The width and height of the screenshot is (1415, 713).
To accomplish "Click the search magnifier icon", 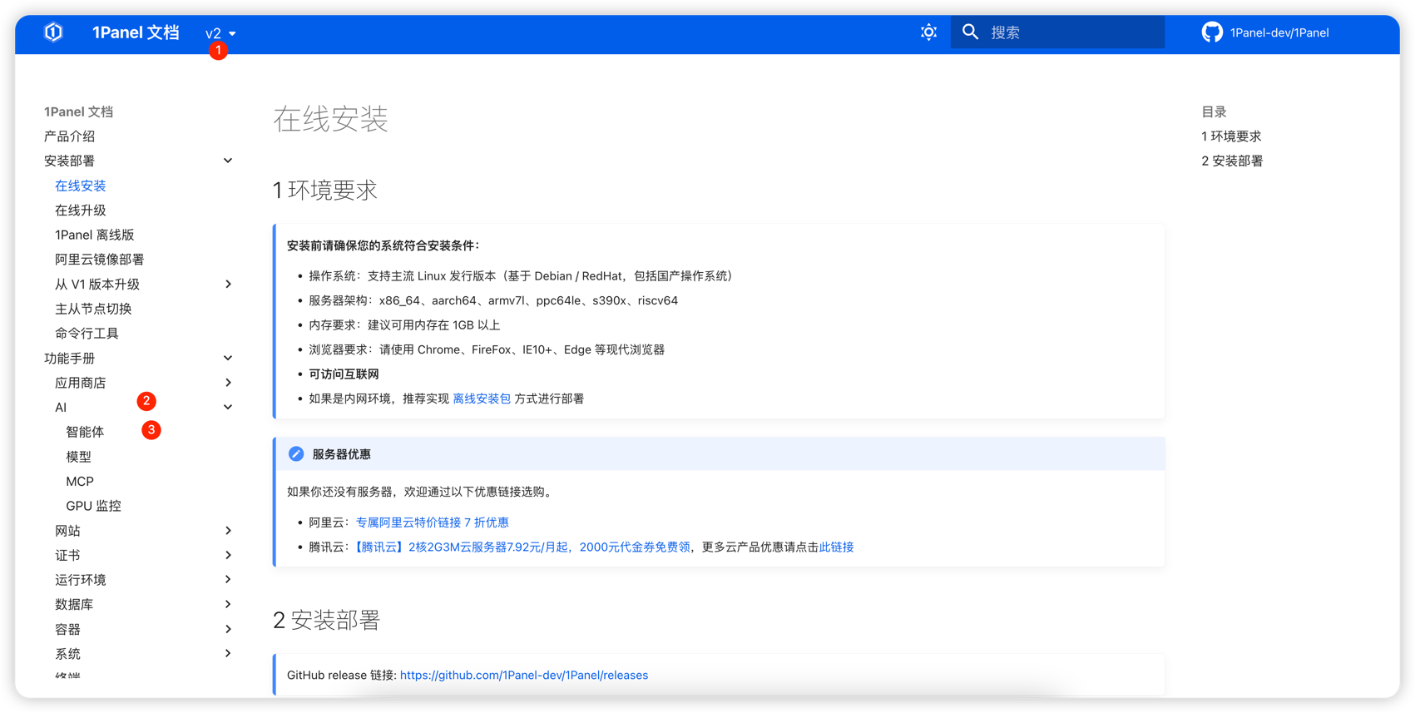I will coord(970,32).
